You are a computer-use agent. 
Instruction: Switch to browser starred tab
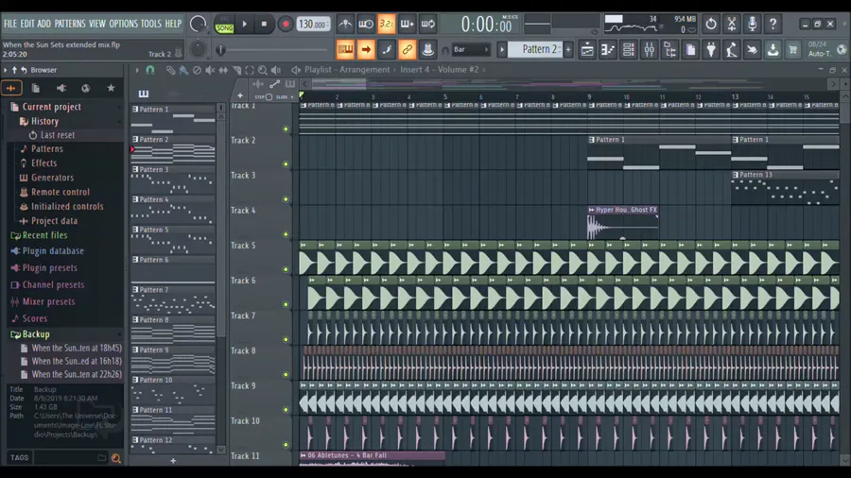coord(111,88)
